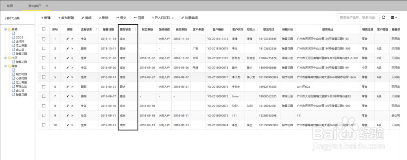Screen dimensions: 407x160
Task: Open editing for row 4 via pencil icon
Action: [68, 67]
